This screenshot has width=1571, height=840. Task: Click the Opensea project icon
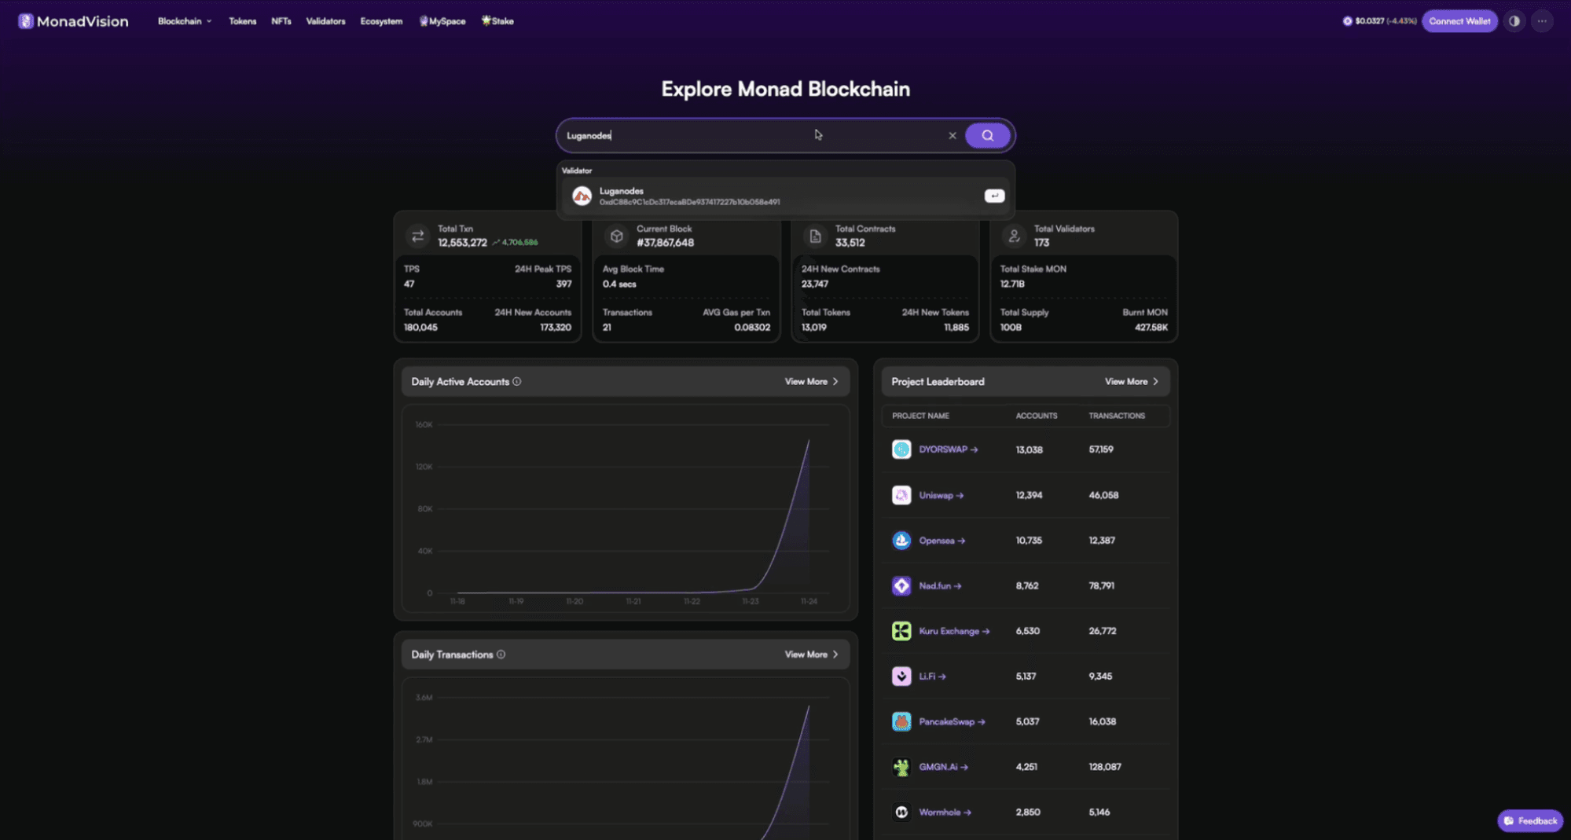901,541
